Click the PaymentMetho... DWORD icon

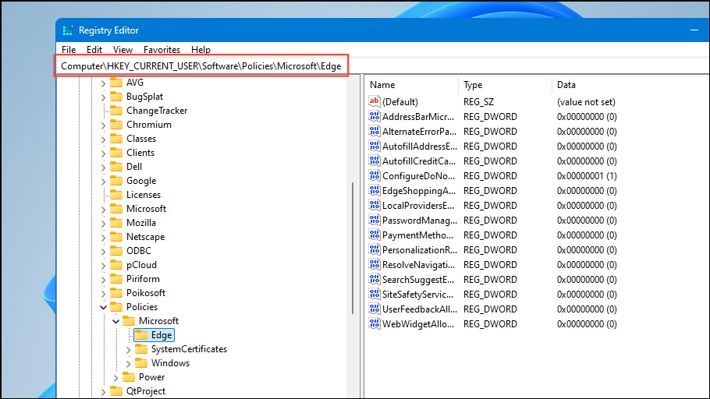(374, 235)
